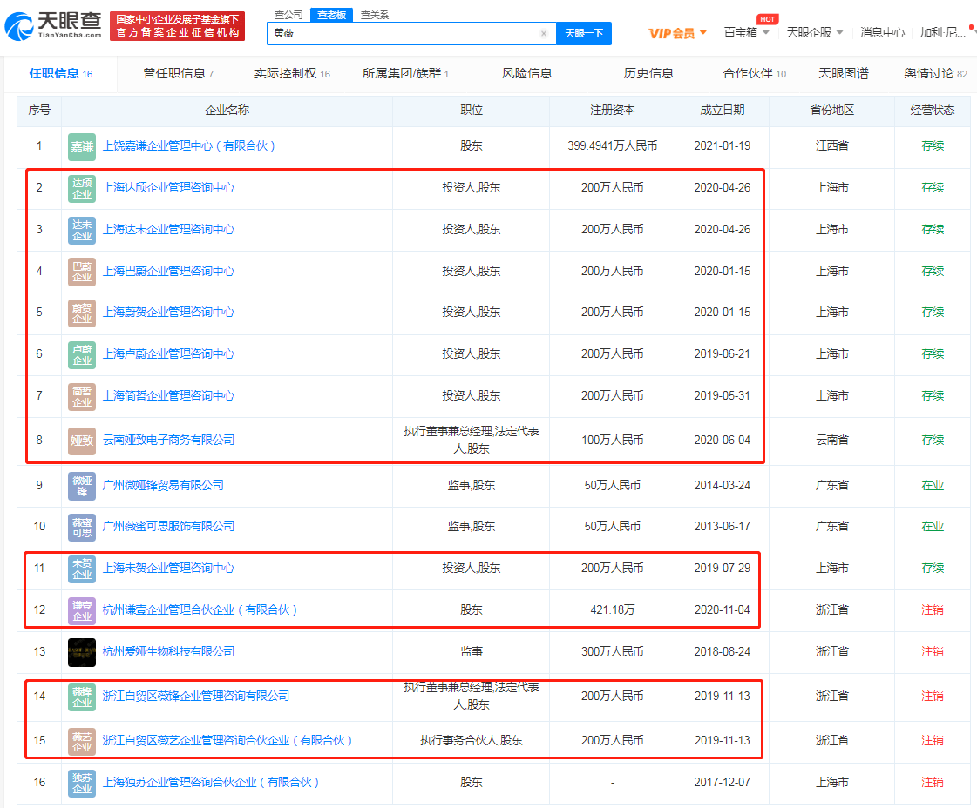
Task: Open logo icon of 上海简哲企业管理咨询中心
Action: pyautogui.click(x=82, y=396)
